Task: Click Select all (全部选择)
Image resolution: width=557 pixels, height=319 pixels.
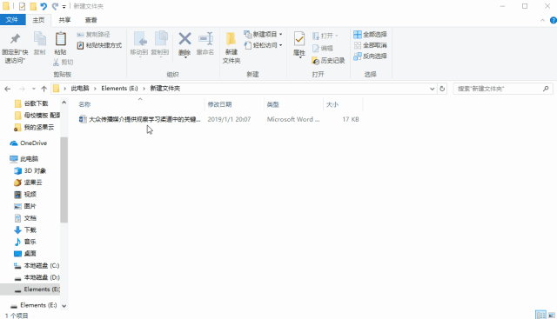Action: (370, 35)
